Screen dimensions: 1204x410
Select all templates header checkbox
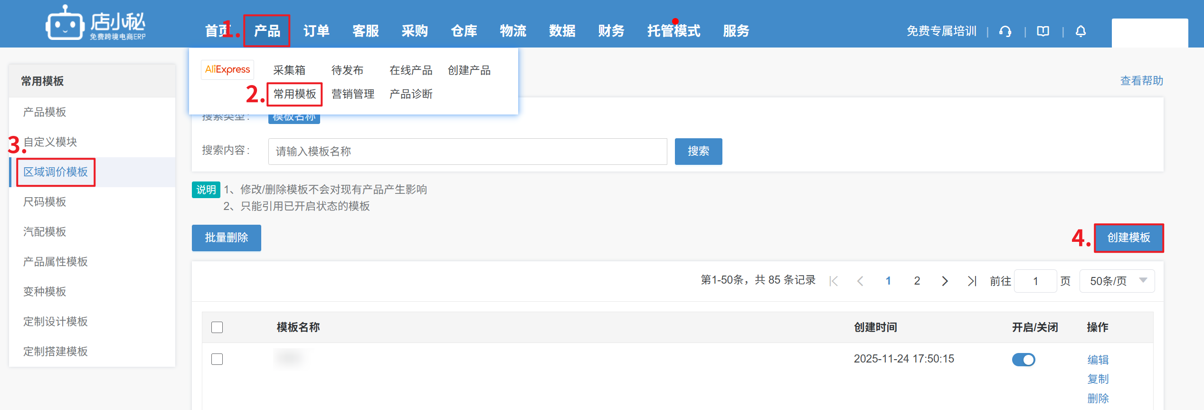(217, 327)
